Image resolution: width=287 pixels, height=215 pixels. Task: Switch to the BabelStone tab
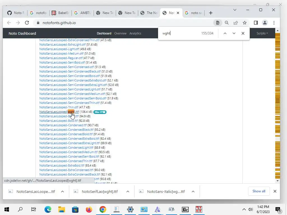click(61, 13)
